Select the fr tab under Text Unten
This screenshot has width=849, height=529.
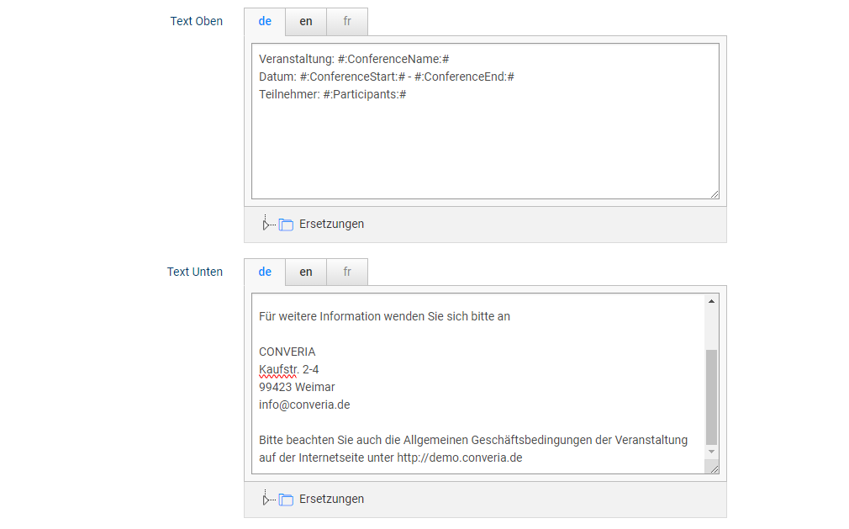pyautogui.click(x=347, y=272)
